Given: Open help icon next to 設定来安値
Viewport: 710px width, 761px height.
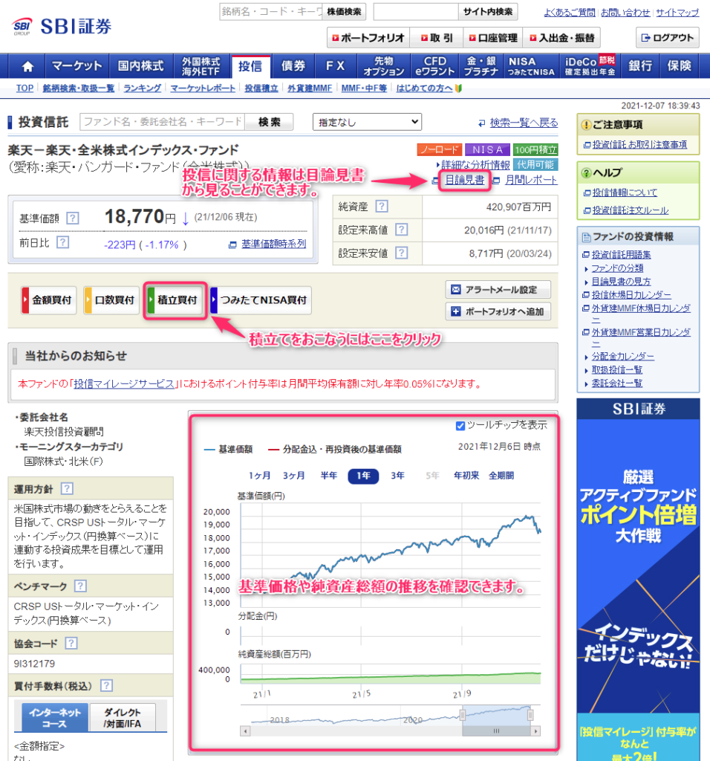Looking at the screenshot, I should pos(401,253).
